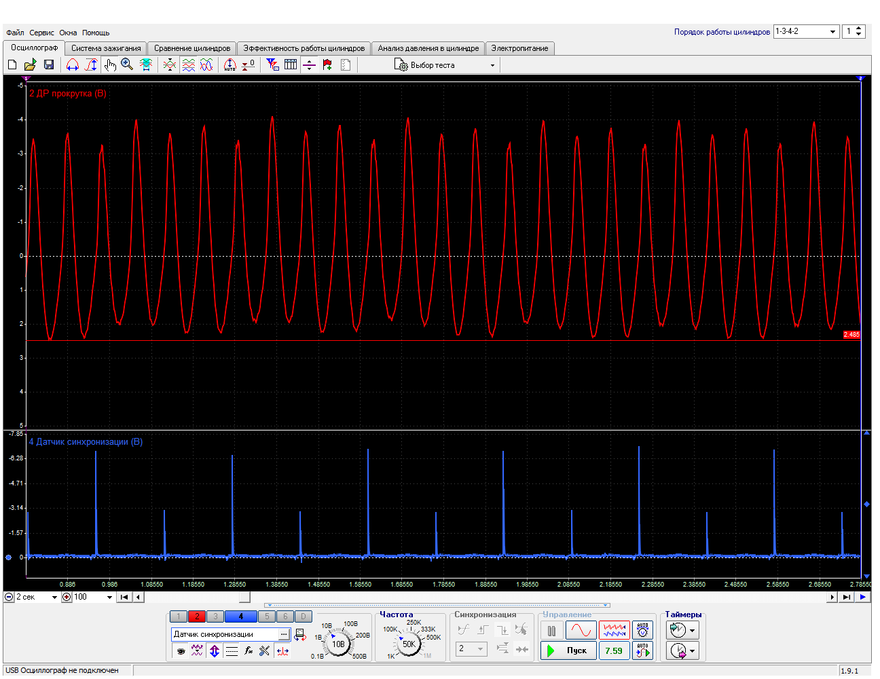Toggle the dashed grid lines button
This screenshot has width=880, height=679.
(232, 650)
